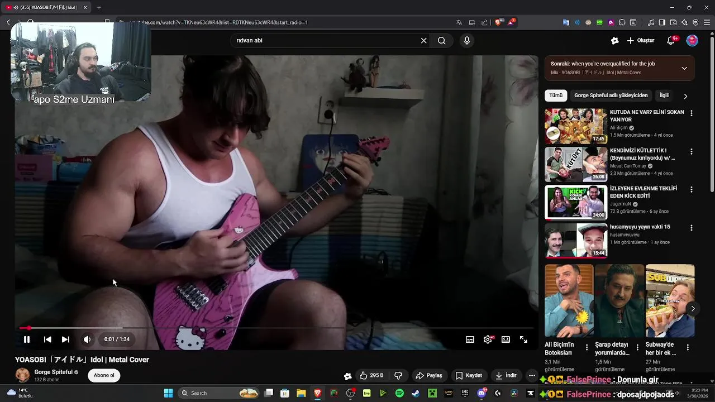Open Brave Rewards triangle icon

coord(512,22)
